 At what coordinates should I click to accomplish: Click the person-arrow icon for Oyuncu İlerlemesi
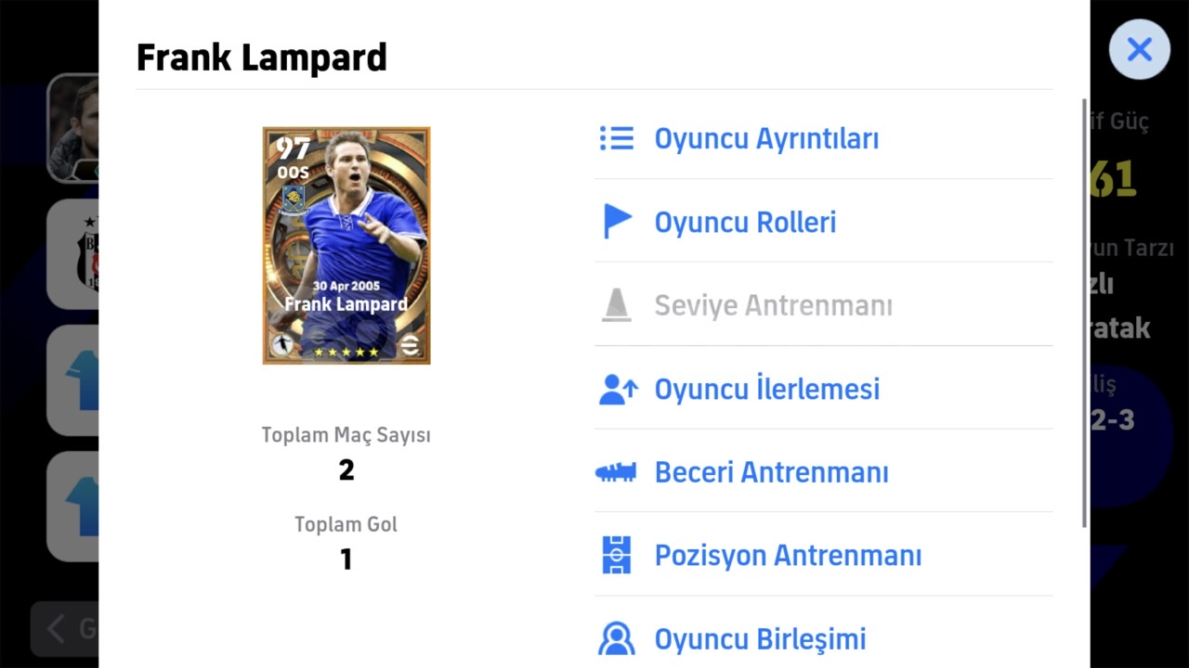coord(618,389)
